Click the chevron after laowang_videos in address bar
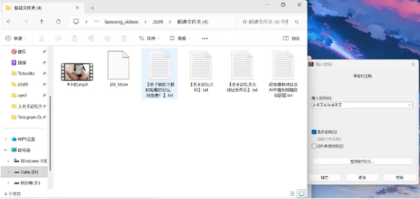The height and width of the screenshot is (199, 420). point(145,22)
